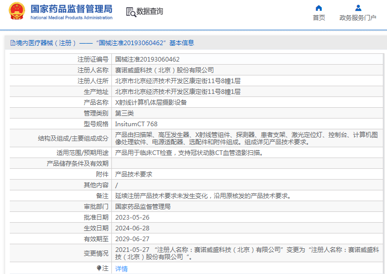Image resolution: width=387 pixels, height=274 pixels.
Task: Click the slash value in 其他内容 row
Action: tap(117, 185)
